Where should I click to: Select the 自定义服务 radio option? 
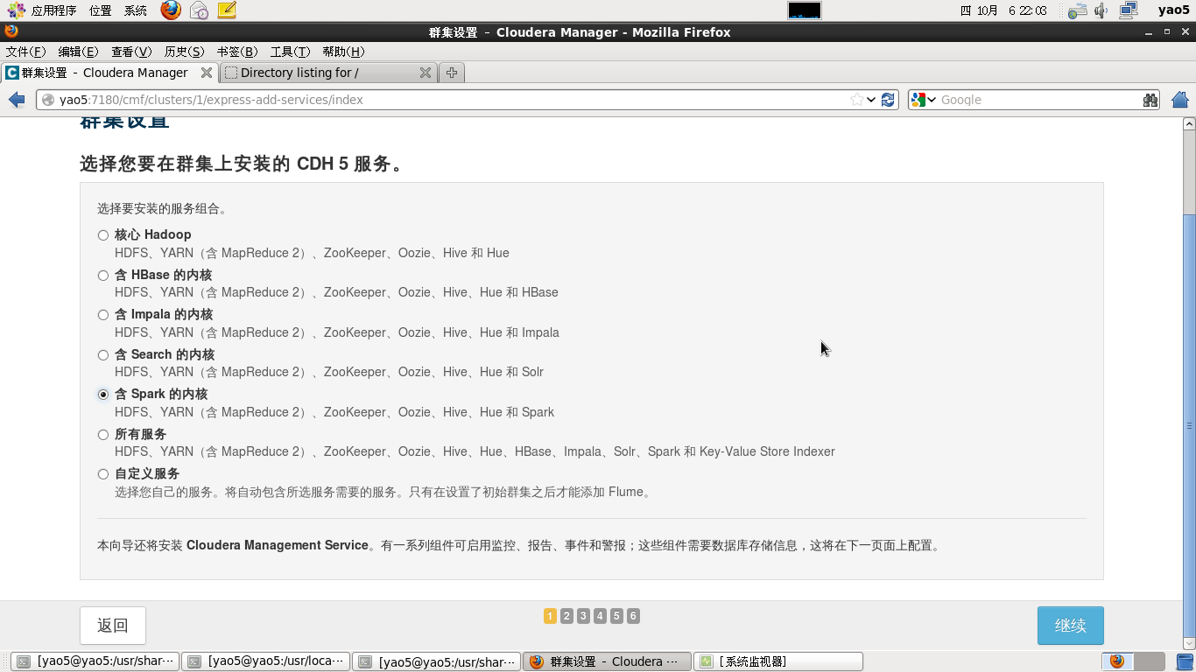click(103, 474)
